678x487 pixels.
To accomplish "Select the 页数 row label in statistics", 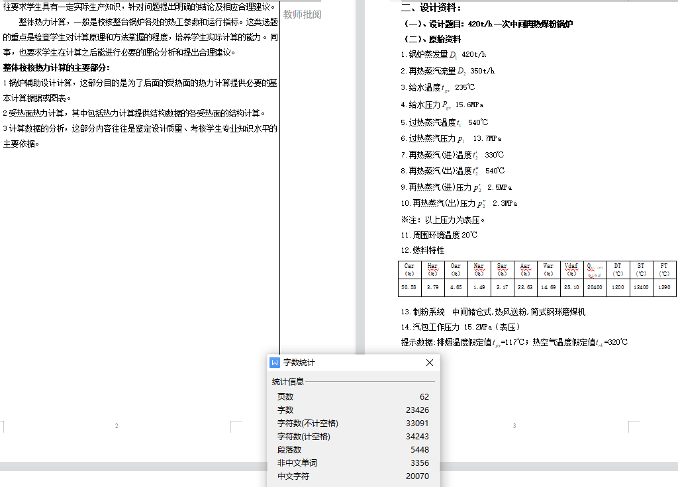I will click(285, 397).
